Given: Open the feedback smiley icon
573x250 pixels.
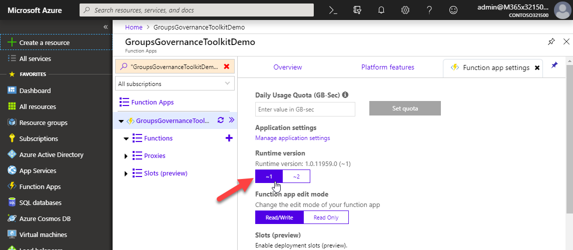Looking at the screenshot, I should [453, 10].
